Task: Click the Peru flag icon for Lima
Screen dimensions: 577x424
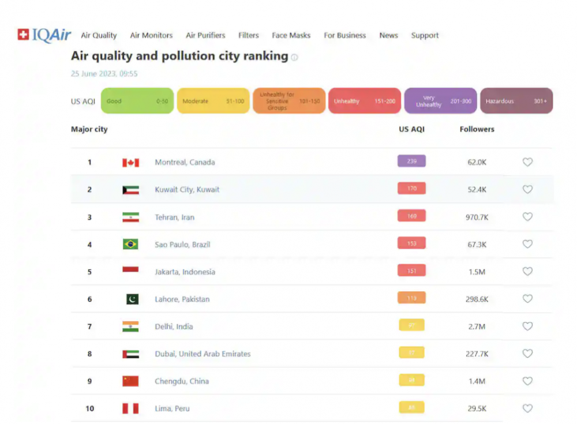Action: click(130, 408)
